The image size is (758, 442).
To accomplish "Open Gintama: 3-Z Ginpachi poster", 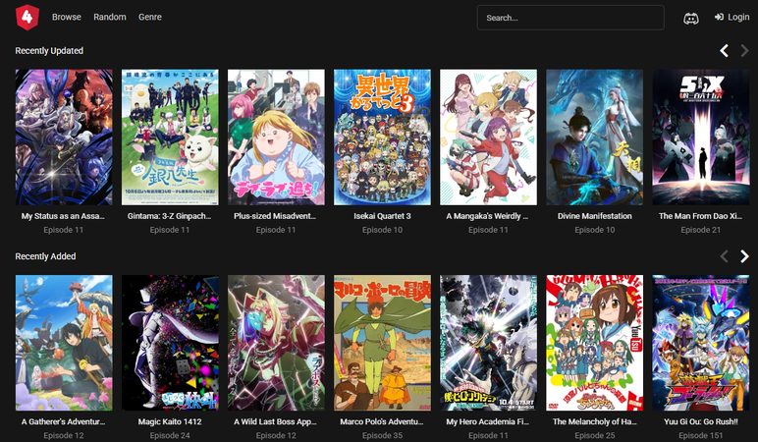I will click(x=170, y=138).
